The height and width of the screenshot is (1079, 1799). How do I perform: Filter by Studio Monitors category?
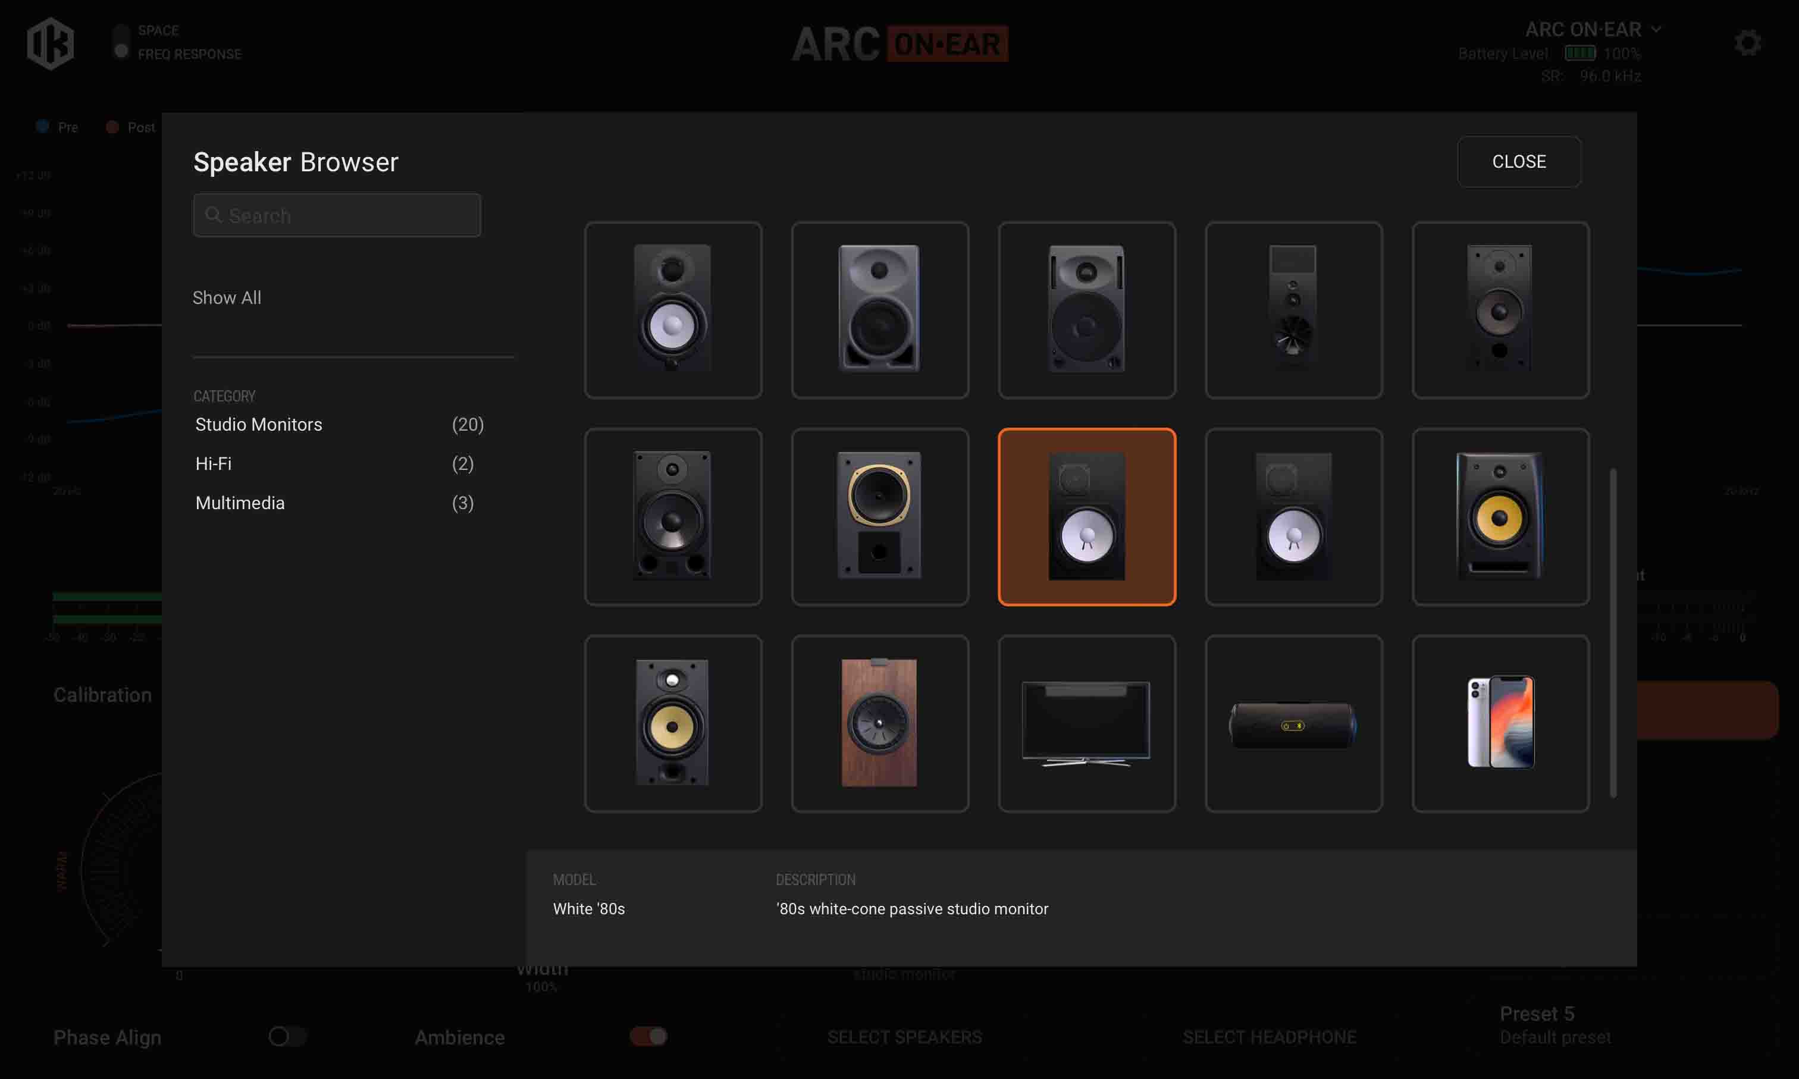point(340,425)
